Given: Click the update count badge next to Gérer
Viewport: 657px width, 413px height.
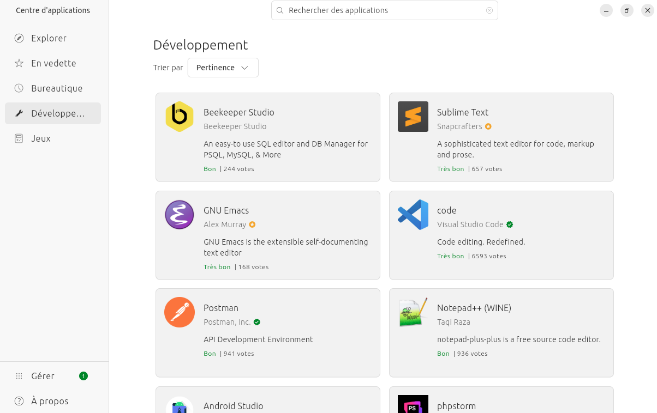Looking at the screenshot, I should pos(83,376).
